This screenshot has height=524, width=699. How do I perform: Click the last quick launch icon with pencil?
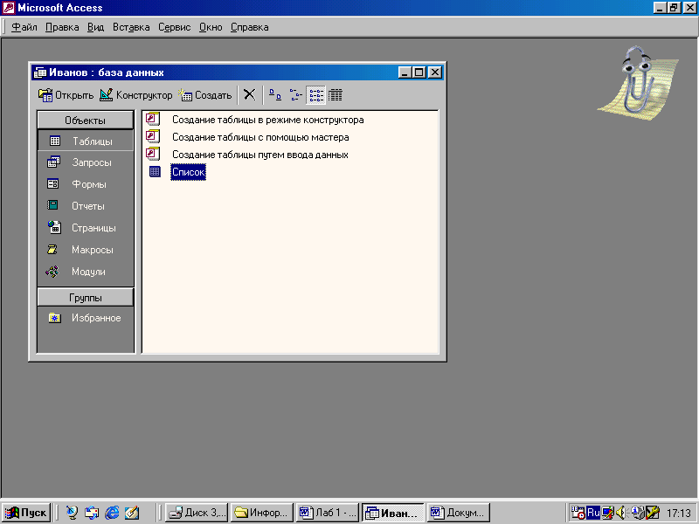[132, 513]
